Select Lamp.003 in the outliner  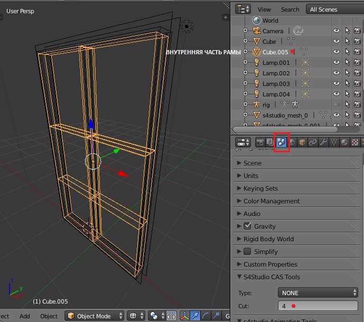pos(276,84)
